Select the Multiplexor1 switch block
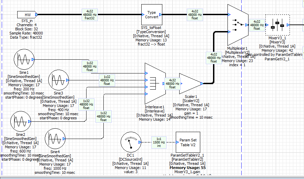Viewport: 304px width, 179px height. click(x=238, y=23)
